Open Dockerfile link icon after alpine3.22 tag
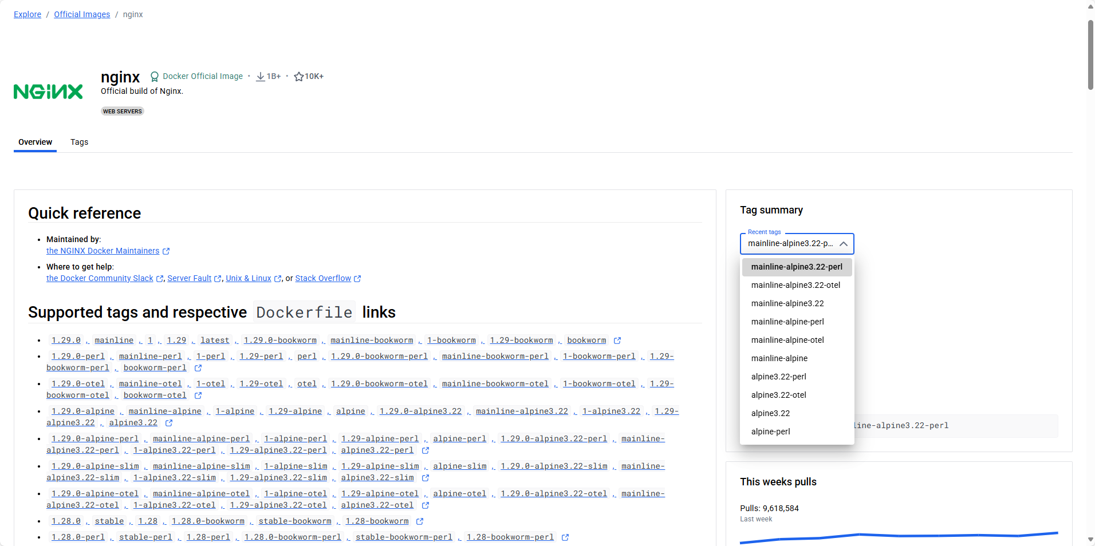 [169, 423]
